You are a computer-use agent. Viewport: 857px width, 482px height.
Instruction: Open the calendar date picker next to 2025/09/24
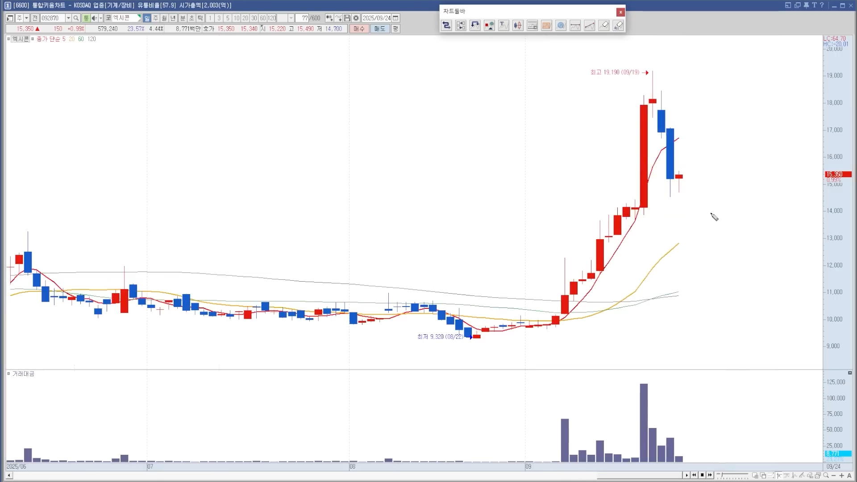click(x=395, y=18)
